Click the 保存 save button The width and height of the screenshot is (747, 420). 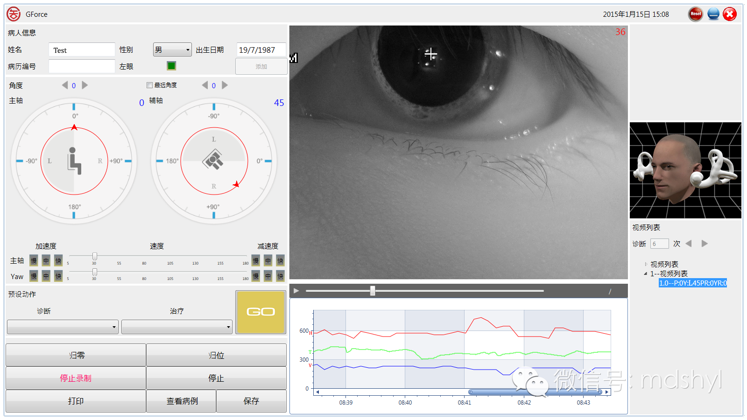251,401
